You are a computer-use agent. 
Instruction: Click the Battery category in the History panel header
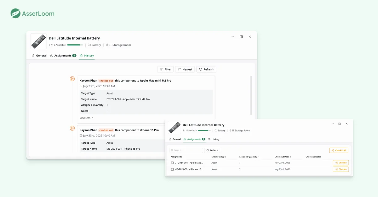click(x=94, y=45)
